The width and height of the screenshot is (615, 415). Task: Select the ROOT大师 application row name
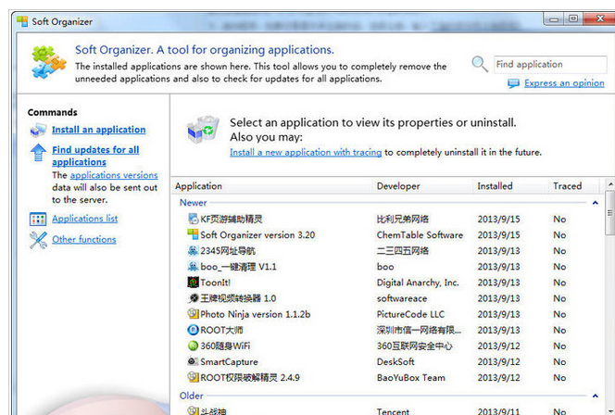(221, 331)
